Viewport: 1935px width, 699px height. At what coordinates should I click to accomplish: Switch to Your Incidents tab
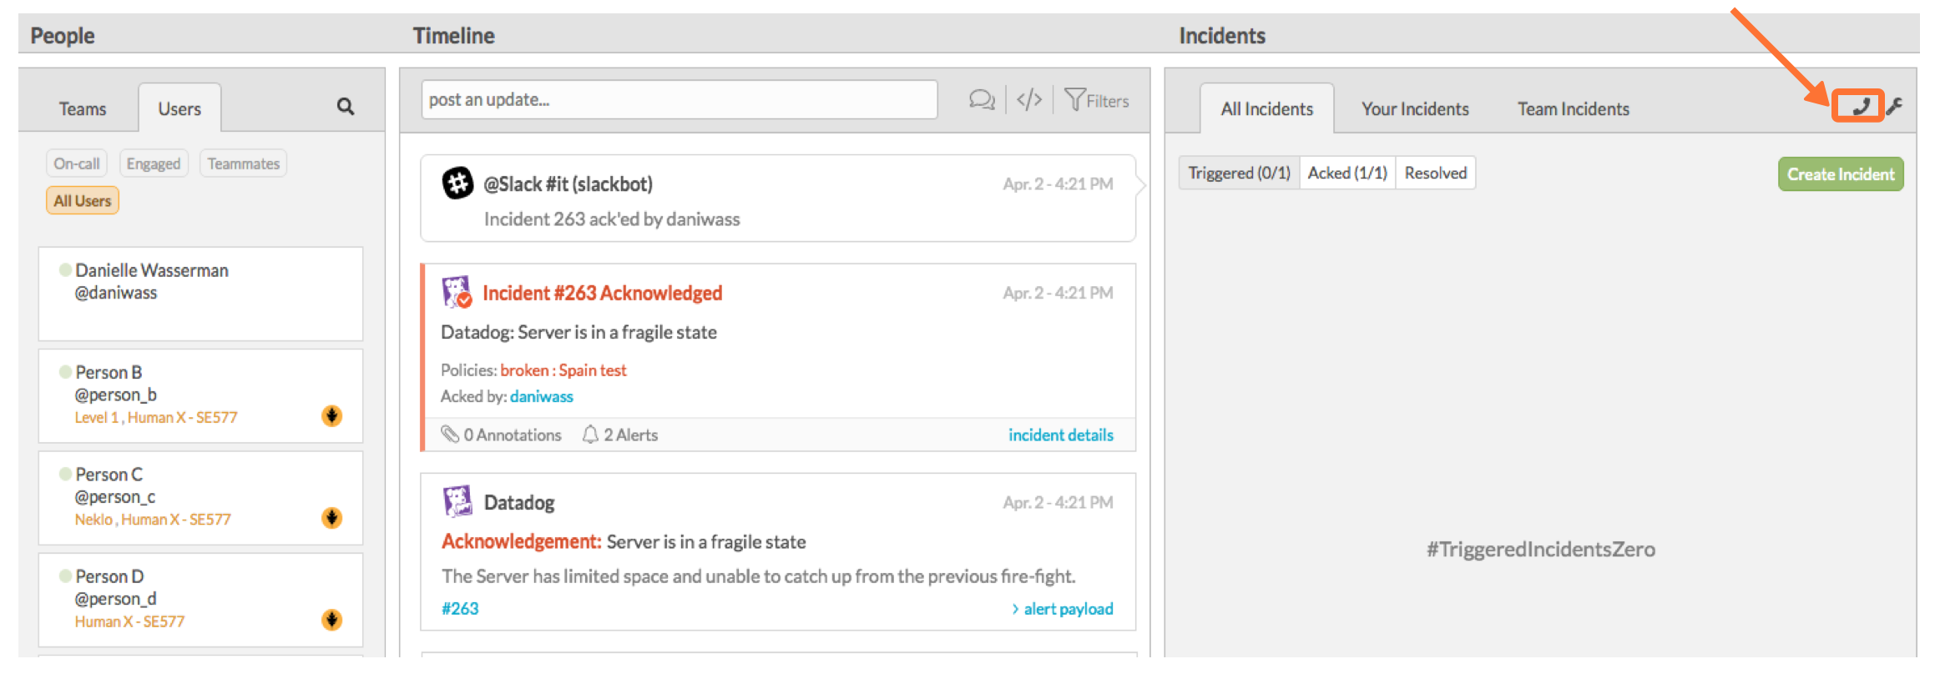(1415, 109)
